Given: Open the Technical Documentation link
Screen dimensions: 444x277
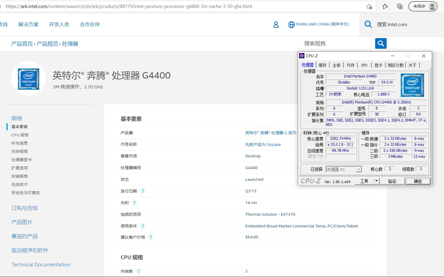Looking at the screenshot, I should pos(41,264).
